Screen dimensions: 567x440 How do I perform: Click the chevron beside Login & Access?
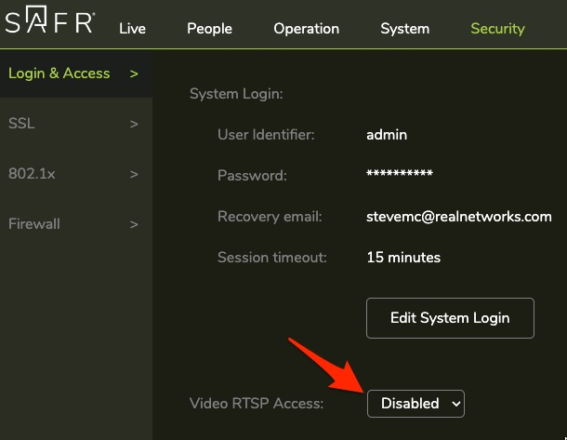pyautogui.click(x=134, y=73)
